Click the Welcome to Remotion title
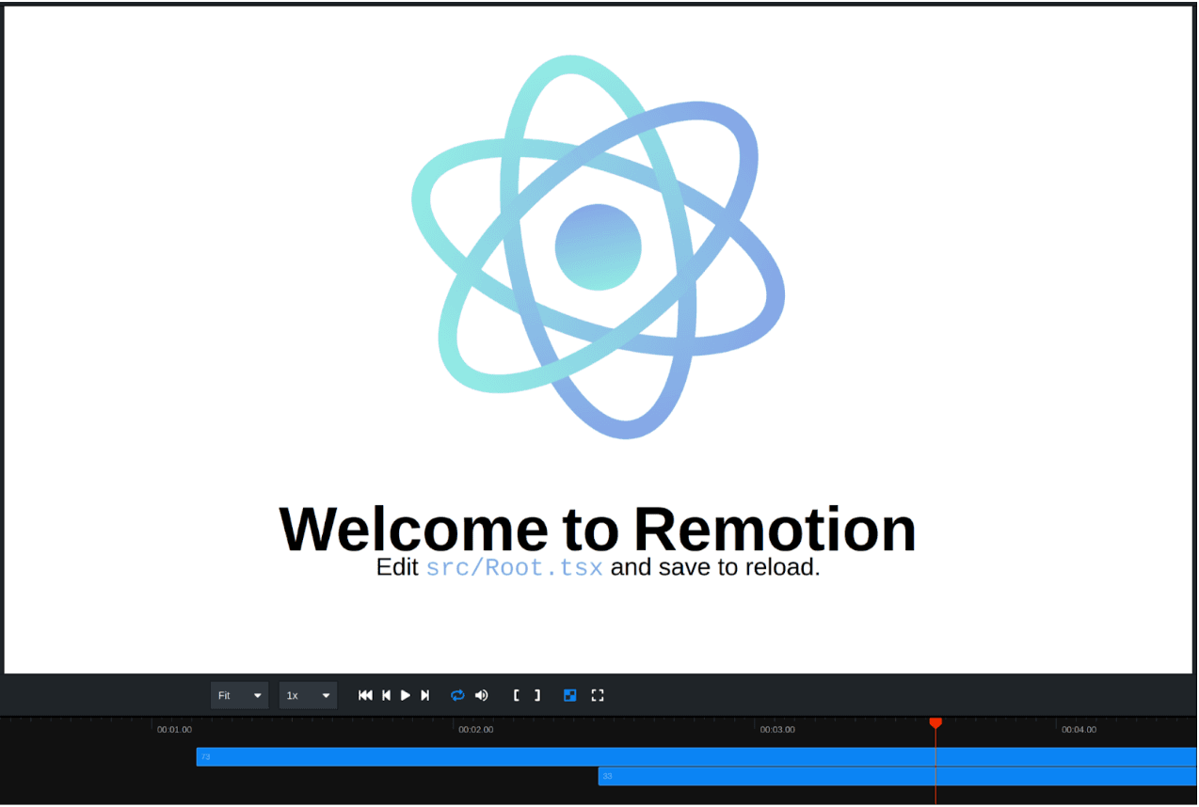Screen dimensions: 1199x807 click(x=598, y=529)
